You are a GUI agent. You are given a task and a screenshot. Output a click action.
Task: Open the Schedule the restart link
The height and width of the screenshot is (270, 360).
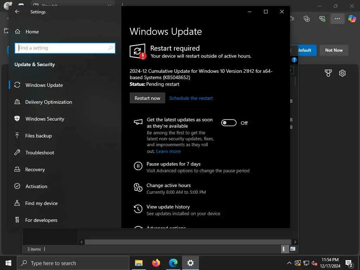coord(191,98)
